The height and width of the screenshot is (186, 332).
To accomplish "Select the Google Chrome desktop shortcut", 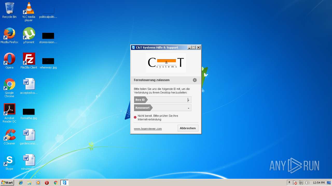I will 9,88.
